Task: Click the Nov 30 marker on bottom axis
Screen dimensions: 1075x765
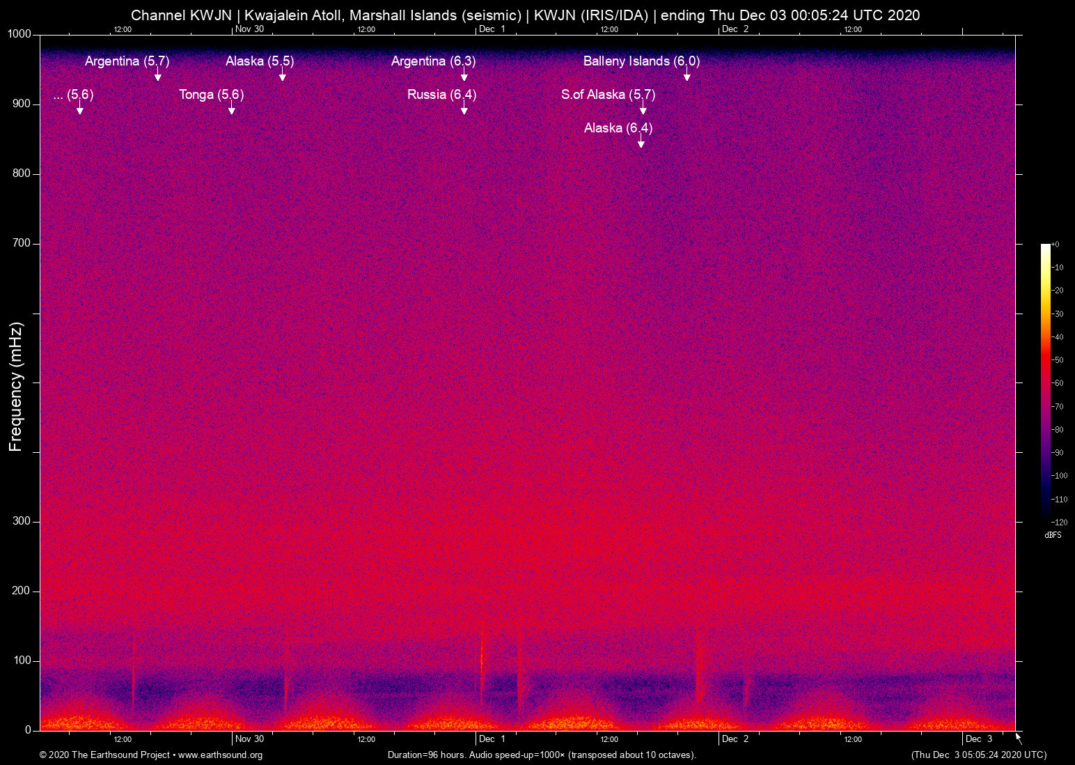Action: (249, 739)
